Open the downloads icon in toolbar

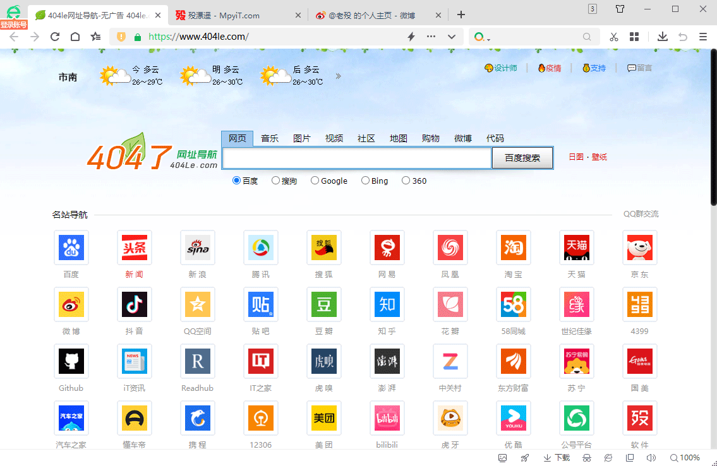[662, 37]
